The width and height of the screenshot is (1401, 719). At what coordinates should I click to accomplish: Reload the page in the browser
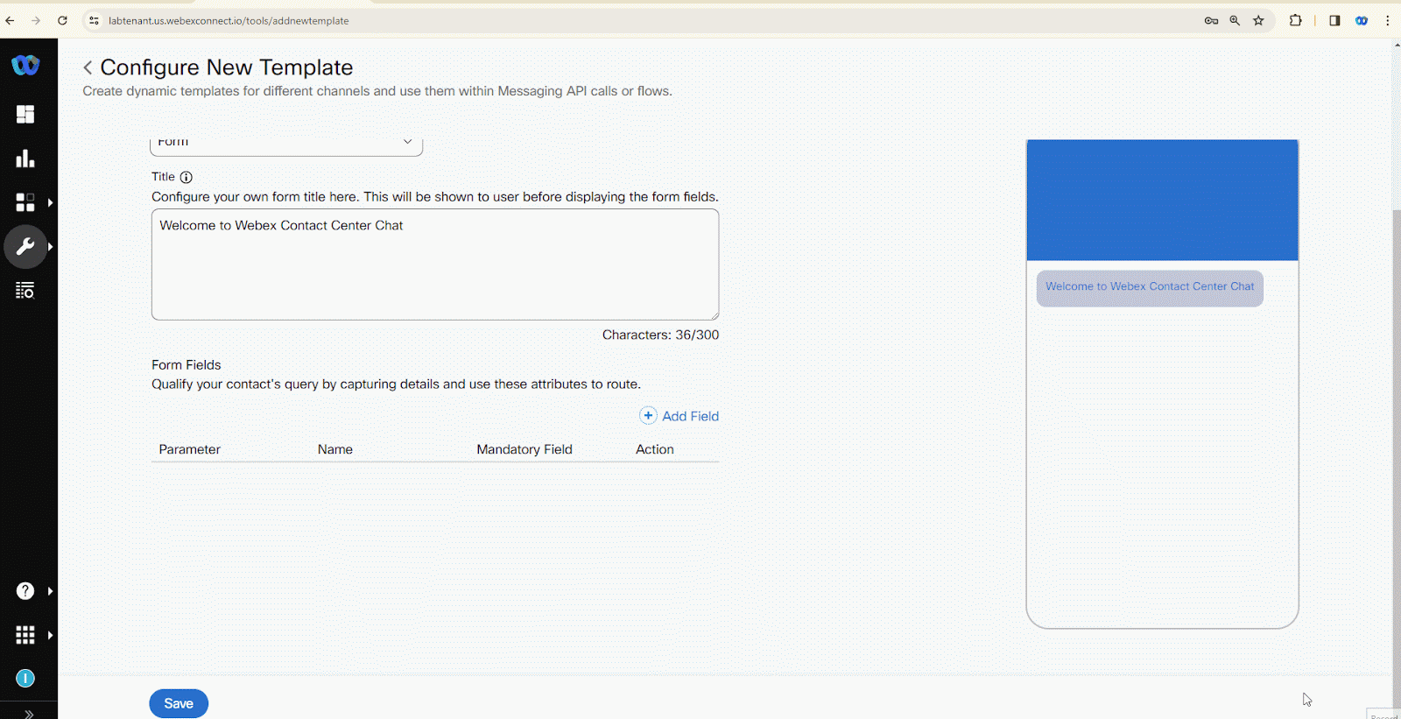62,20
